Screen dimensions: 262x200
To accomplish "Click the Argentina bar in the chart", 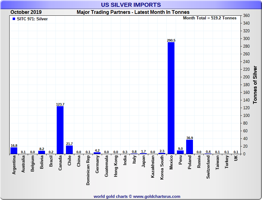I will pyautogui.click(x=14, y=150).
